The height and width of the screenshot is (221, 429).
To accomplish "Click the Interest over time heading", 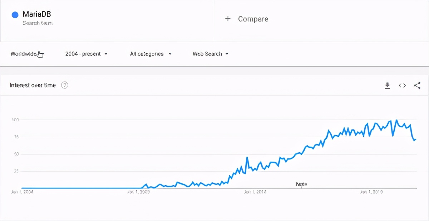I will pos(33,85).
